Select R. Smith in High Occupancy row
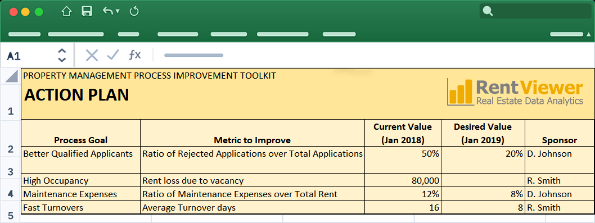The image size is (595, 223). [x=560, y=180]
